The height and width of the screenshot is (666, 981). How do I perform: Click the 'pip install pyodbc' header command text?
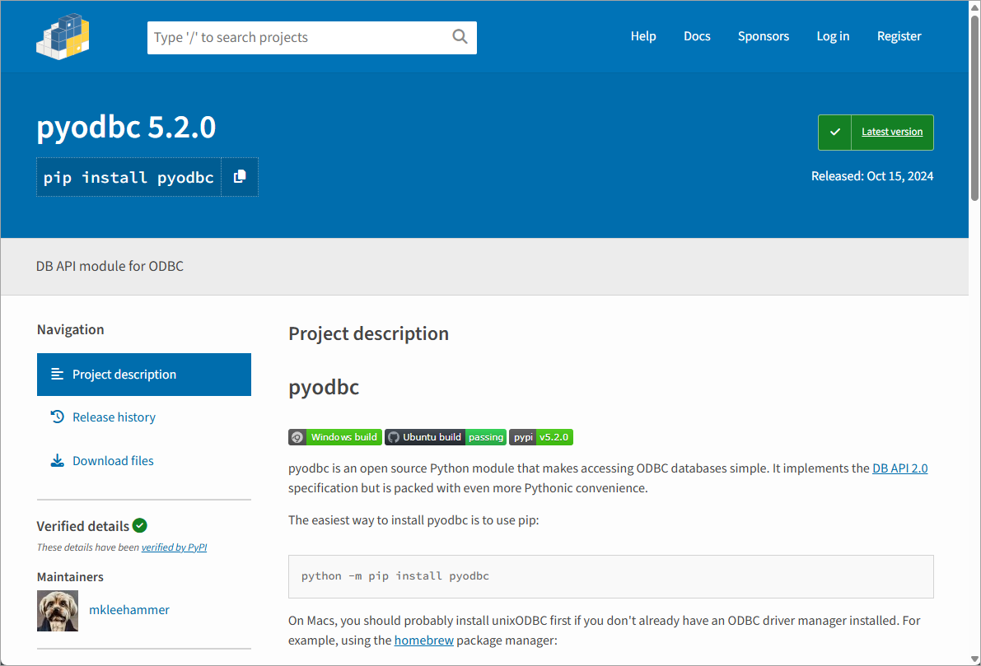pyautogui.click(x=128, y=178)
